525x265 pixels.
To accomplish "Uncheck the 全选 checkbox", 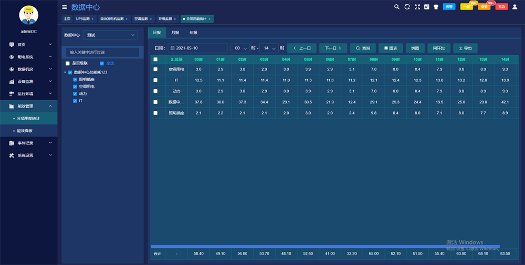I will [101, 63].
